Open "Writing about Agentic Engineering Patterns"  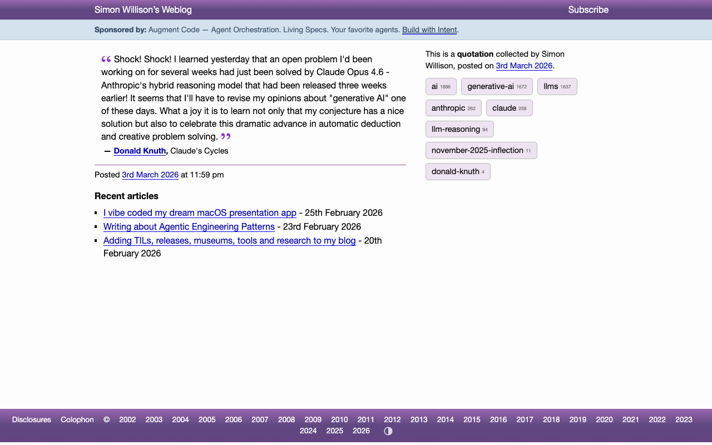coord(189,226)
